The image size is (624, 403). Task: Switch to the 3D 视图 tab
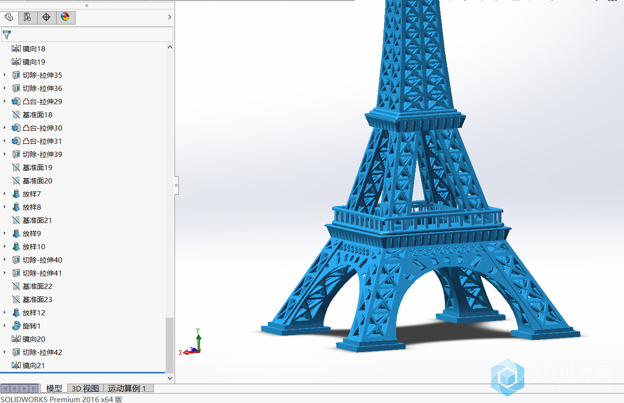coord(85,388)
